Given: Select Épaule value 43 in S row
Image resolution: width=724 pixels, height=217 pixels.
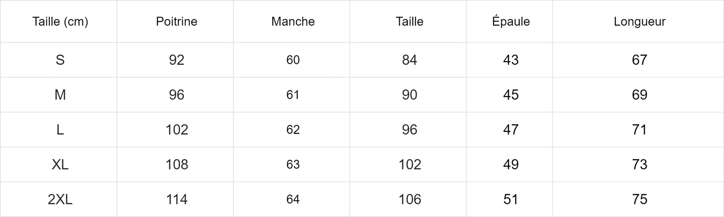Looking at the screenshot, I should pyautogui.click(x=511, y=60).
